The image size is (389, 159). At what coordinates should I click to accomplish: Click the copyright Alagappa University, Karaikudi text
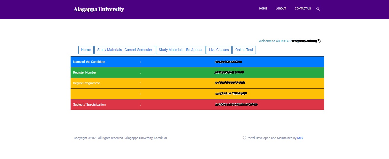click(146, 138)
